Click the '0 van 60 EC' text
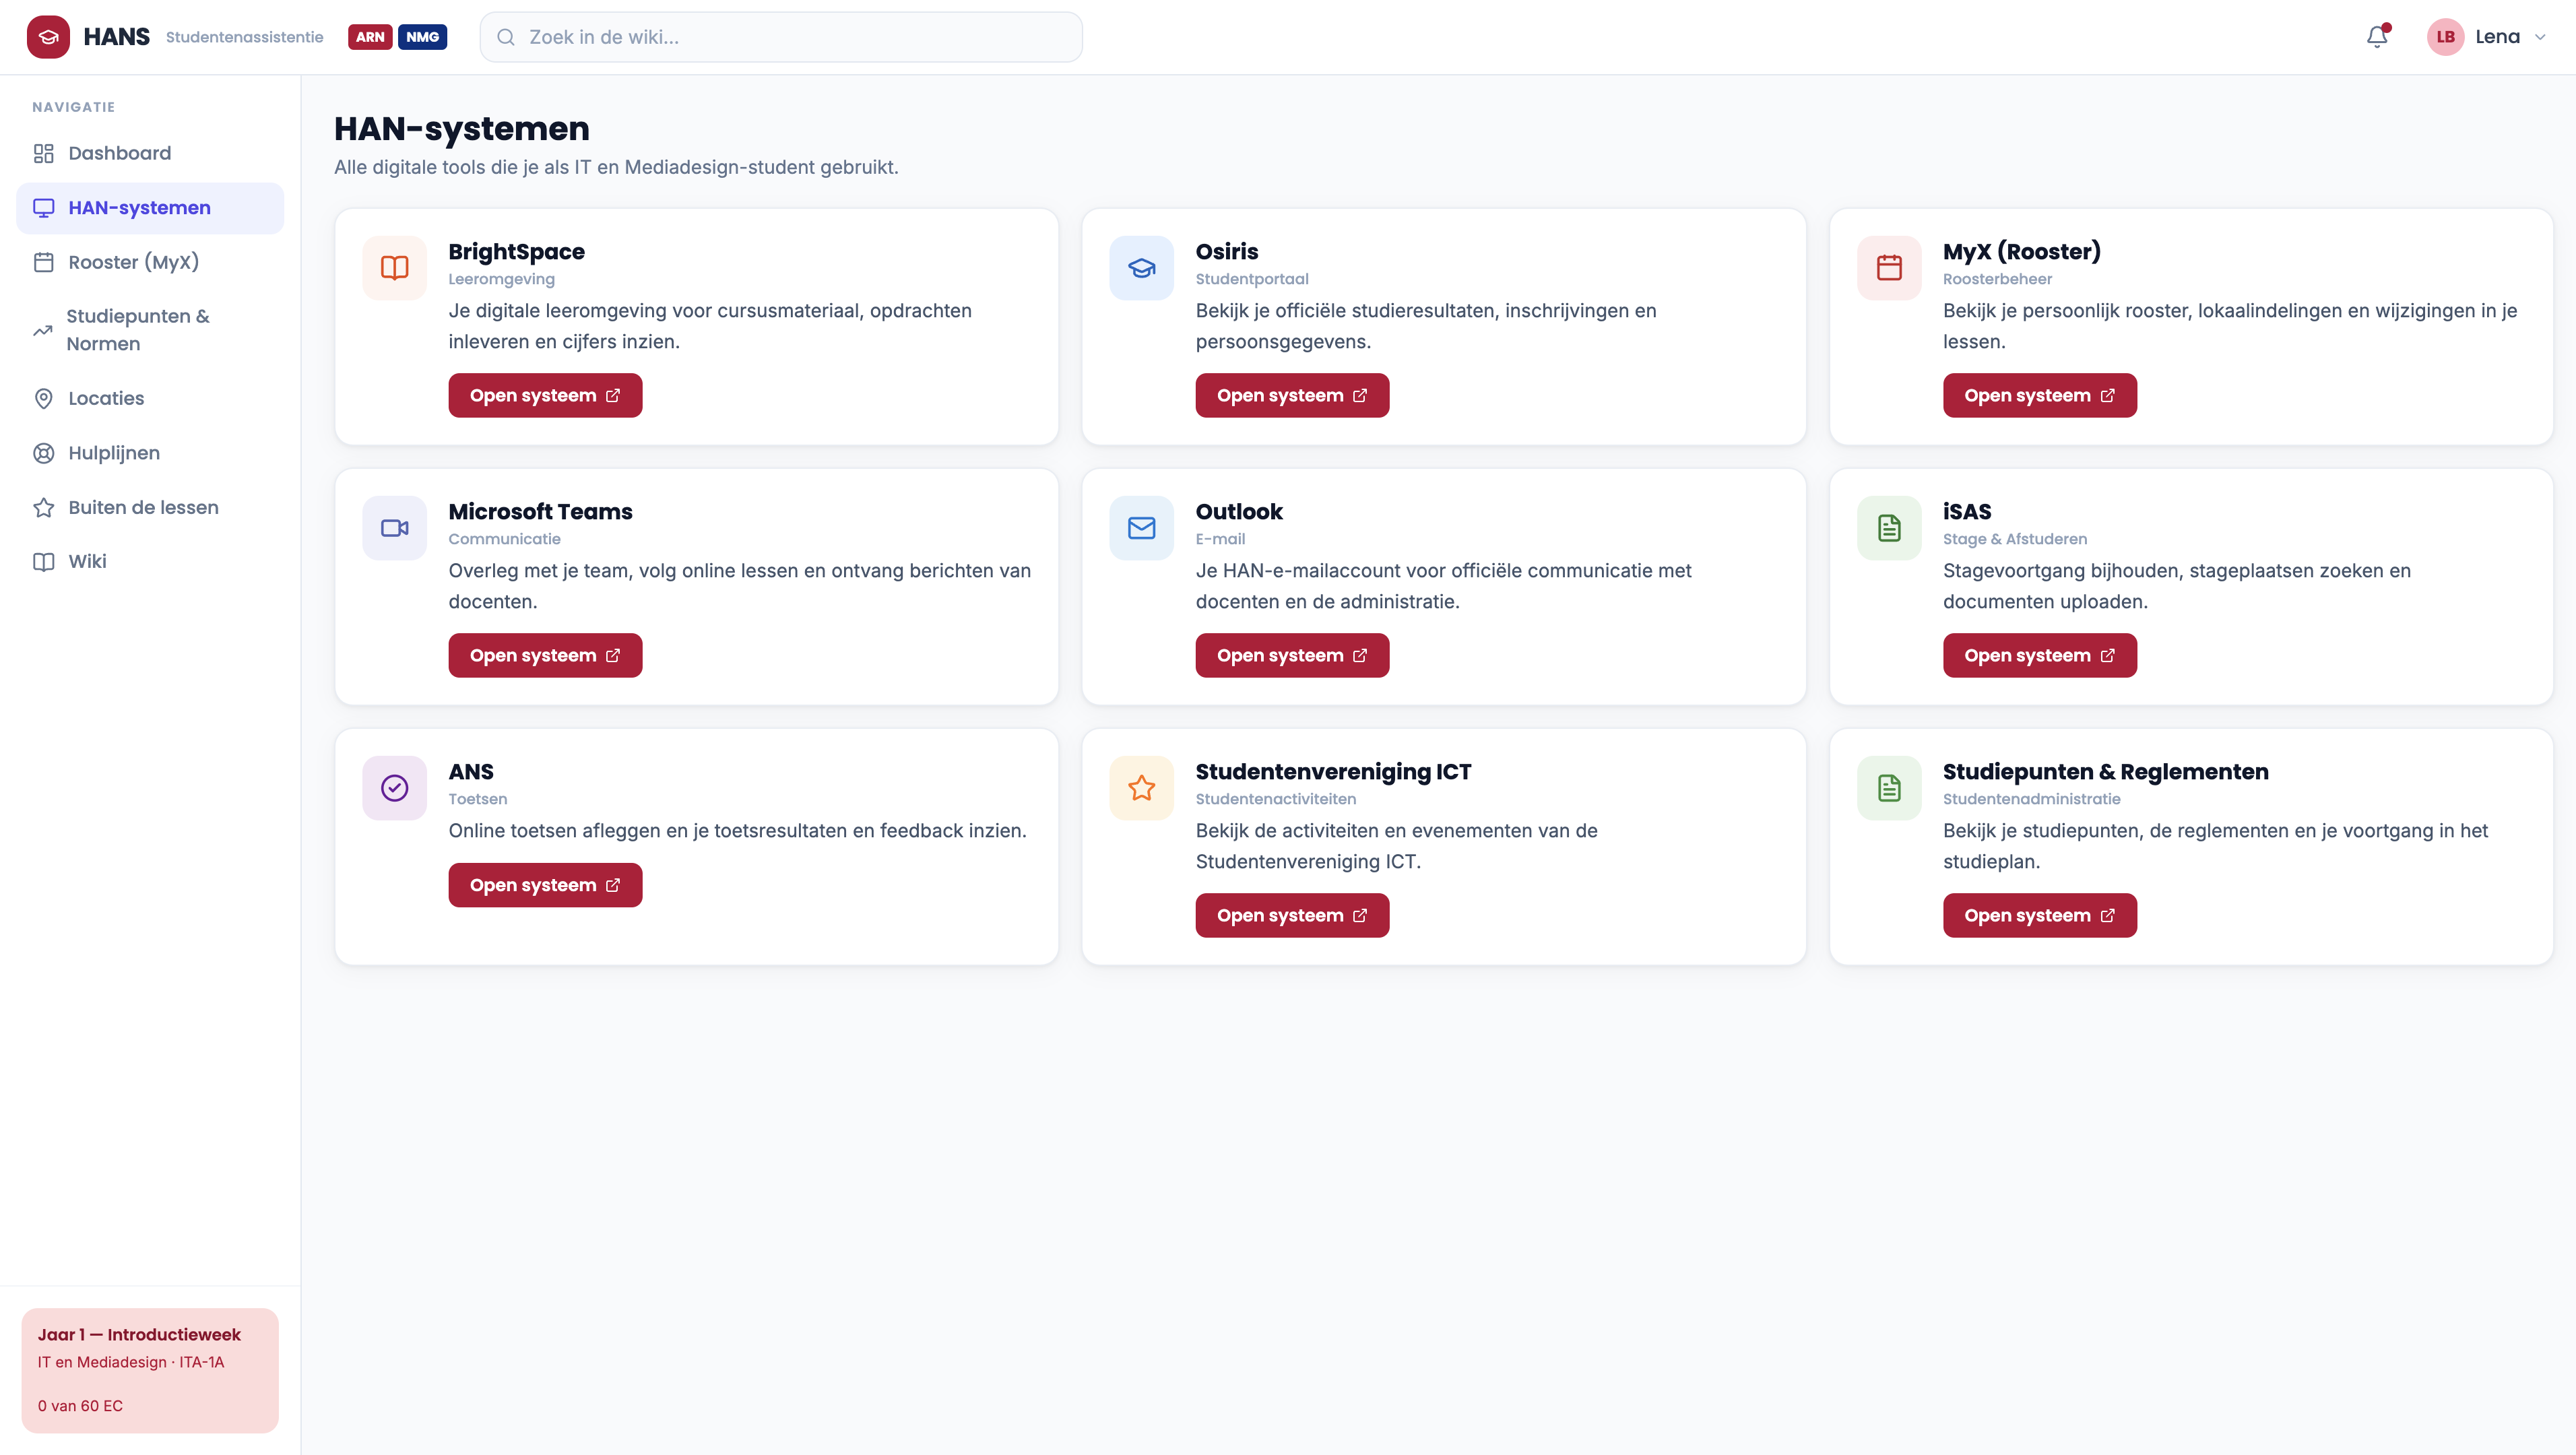The width and height of the screenshot is (2576, 1455). [x=80, y=1406]
